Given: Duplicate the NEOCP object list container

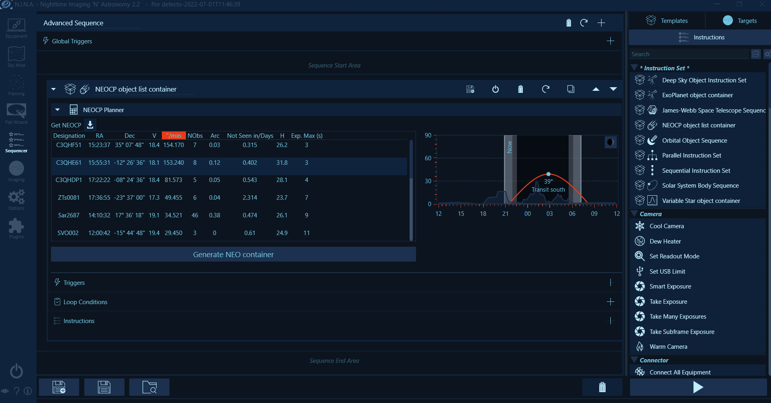Looking at the screenshot, I should pyautogui.click(x=571, y=89).
